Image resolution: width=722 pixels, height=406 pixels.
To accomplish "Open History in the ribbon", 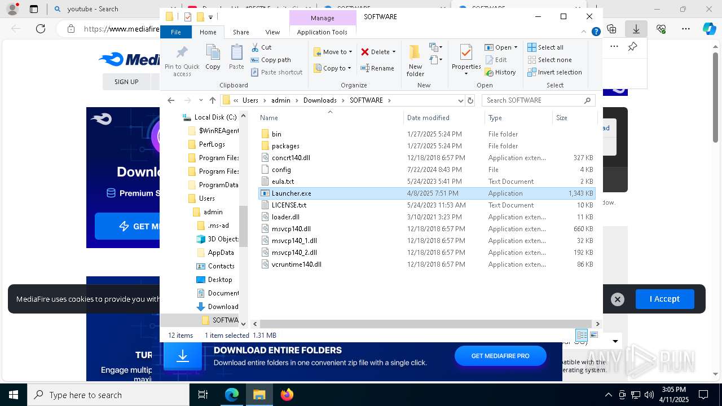I will pyautogui.click(x=500, y=72).
